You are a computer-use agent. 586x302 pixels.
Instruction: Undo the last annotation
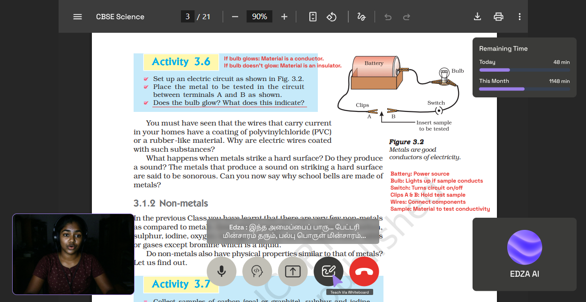(388, 17)
